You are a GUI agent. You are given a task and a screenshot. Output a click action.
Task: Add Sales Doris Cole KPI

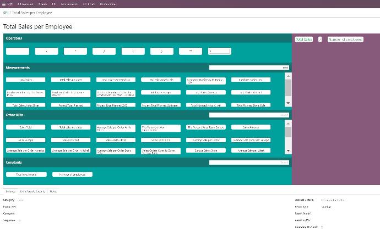161,140
